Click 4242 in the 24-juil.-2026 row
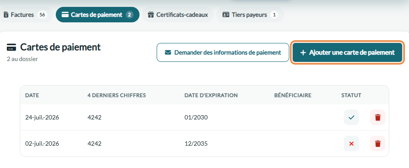This screenshot has width=409, height=168. click(94, 117)
